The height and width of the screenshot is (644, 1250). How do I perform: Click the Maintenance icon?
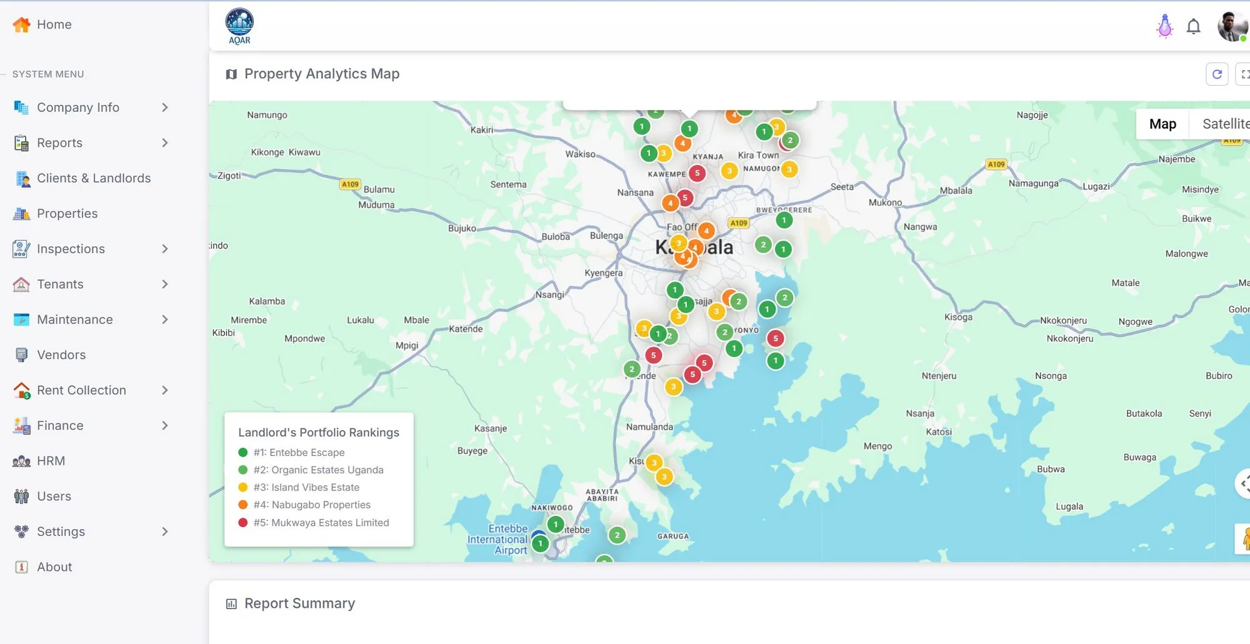(21, 320)
